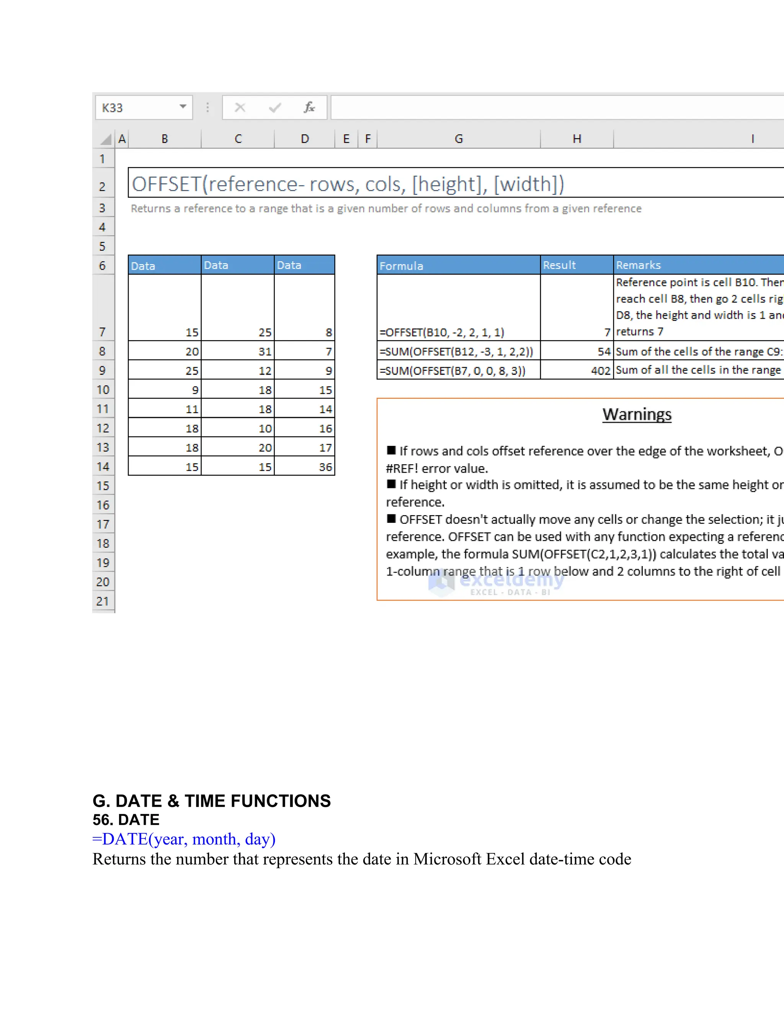Select column E header
This screenshot has height=1015, width=784.
pos(346,139)
